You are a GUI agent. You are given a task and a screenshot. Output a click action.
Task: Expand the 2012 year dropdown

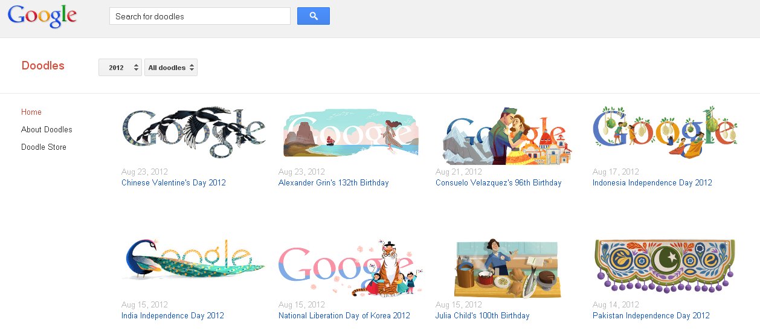[x=120, y=68]
